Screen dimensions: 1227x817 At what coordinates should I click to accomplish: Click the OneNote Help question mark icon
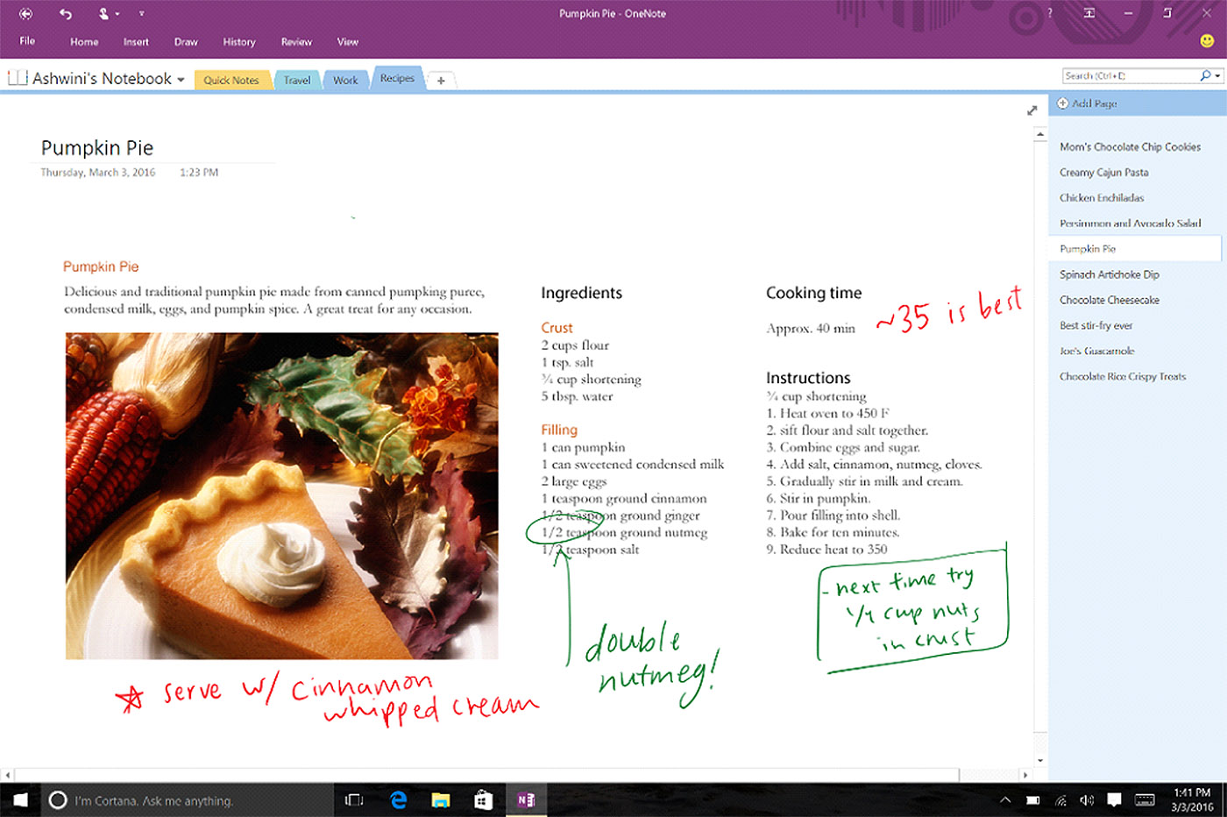(x=1049, y=13)
